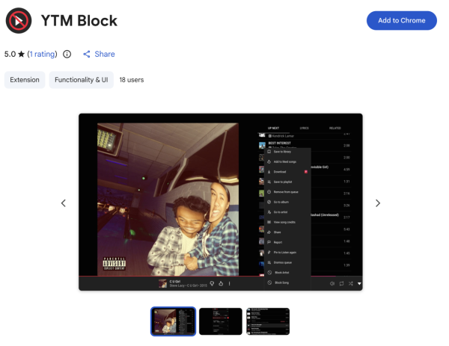
Task: Click the ratings info circle icon
Action: pyautogui.click(x=67, y=54)
